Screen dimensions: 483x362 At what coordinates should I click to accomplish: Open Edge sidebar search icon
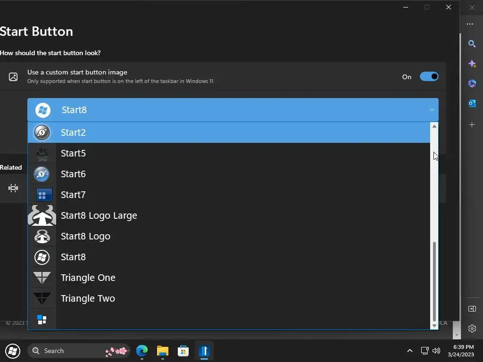click(472, 44)
